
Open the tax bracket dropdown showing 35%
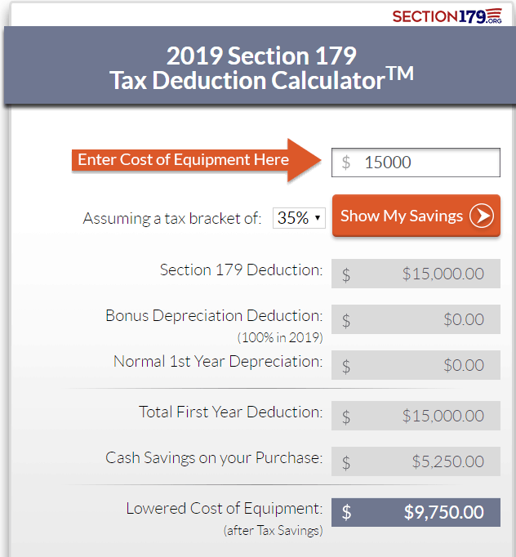pos(299,218)
